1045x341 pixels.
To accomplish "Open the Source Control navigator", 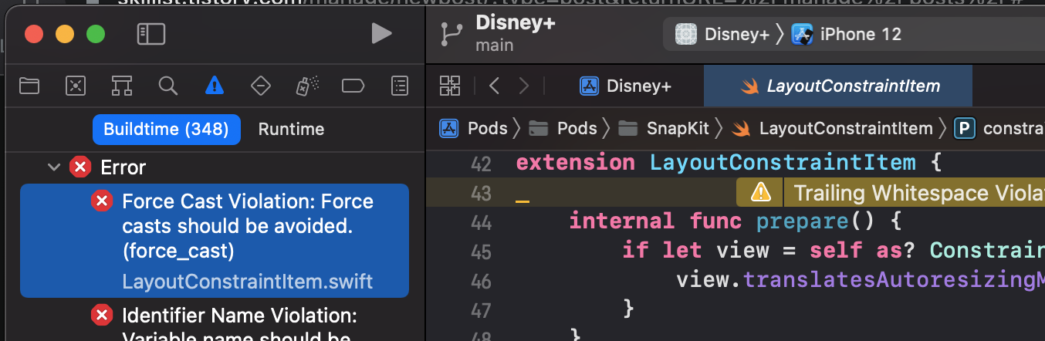I will pyautogui.click(x=76, y=86).
